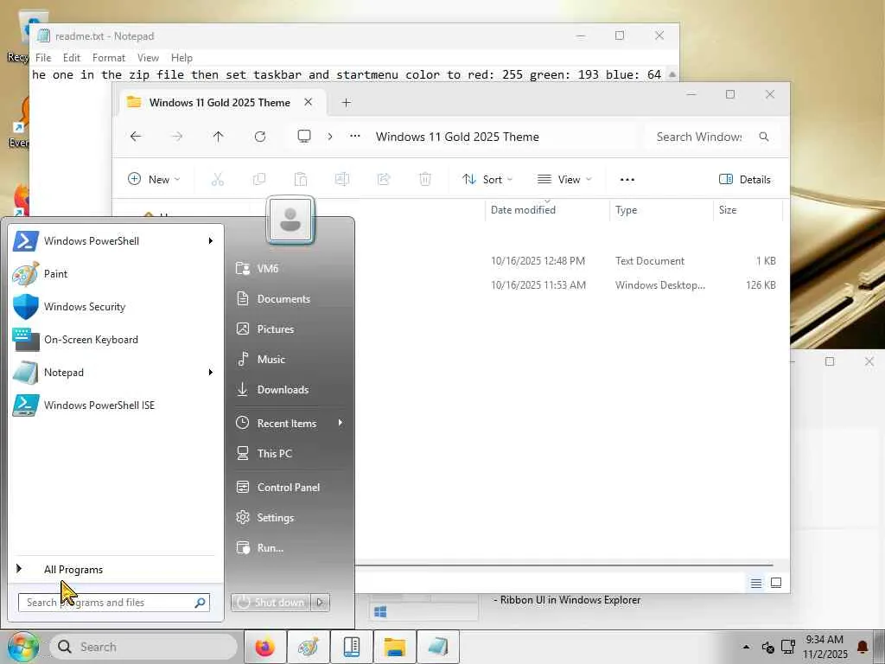Expand address bar path chevron

329,137
